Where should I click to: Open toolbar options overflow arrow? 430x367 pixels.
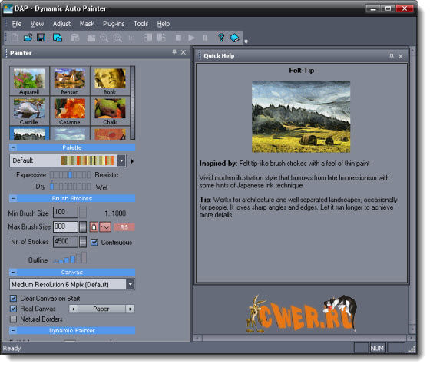click(246, 41)
